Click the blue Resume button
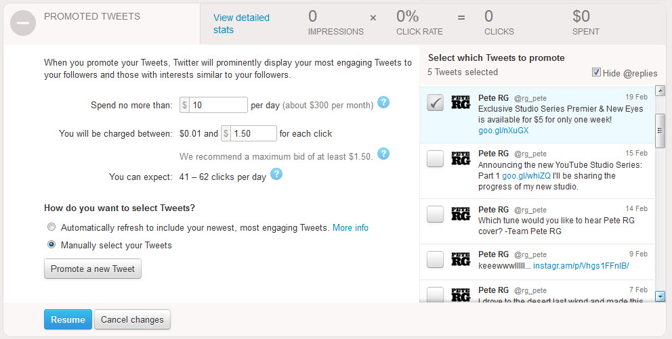 point(68,319)
